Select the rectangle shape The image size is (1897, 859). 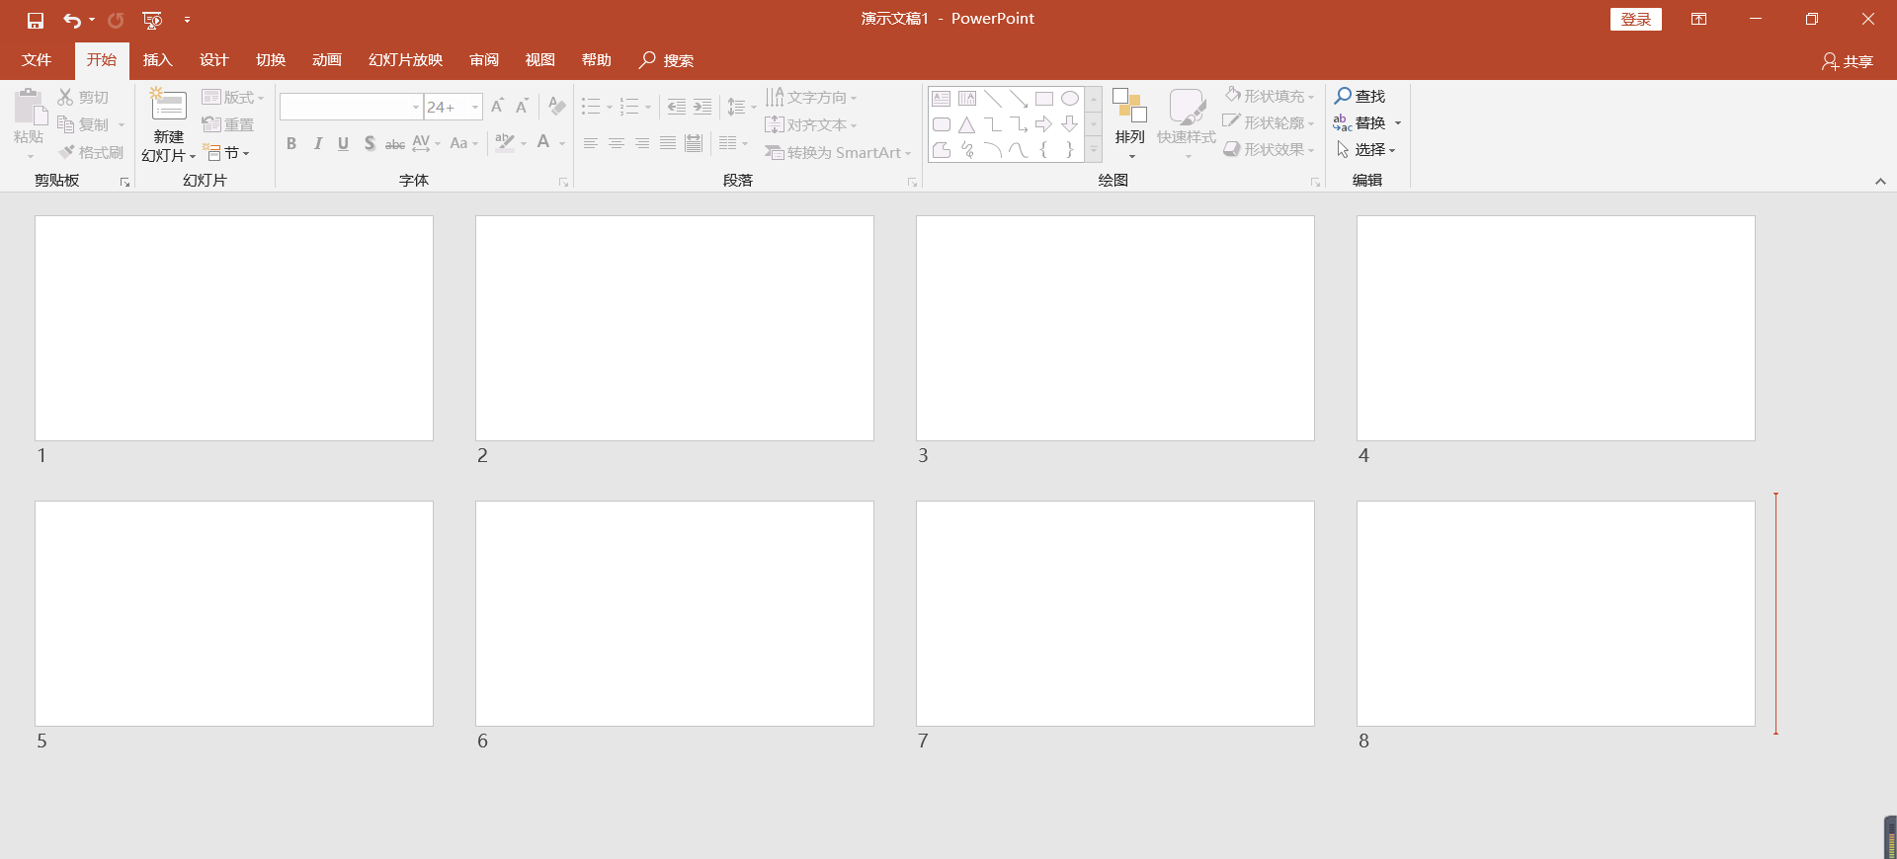tap(1044, 99)
